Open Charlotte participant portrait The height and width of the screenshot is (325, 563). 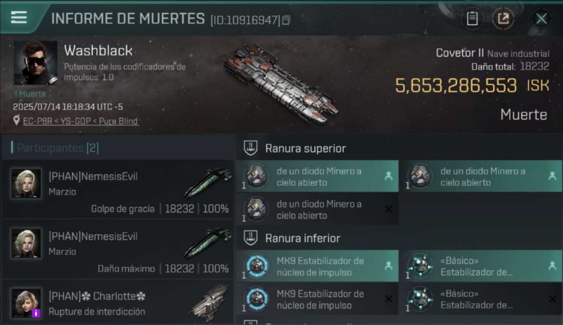(26, 303)
